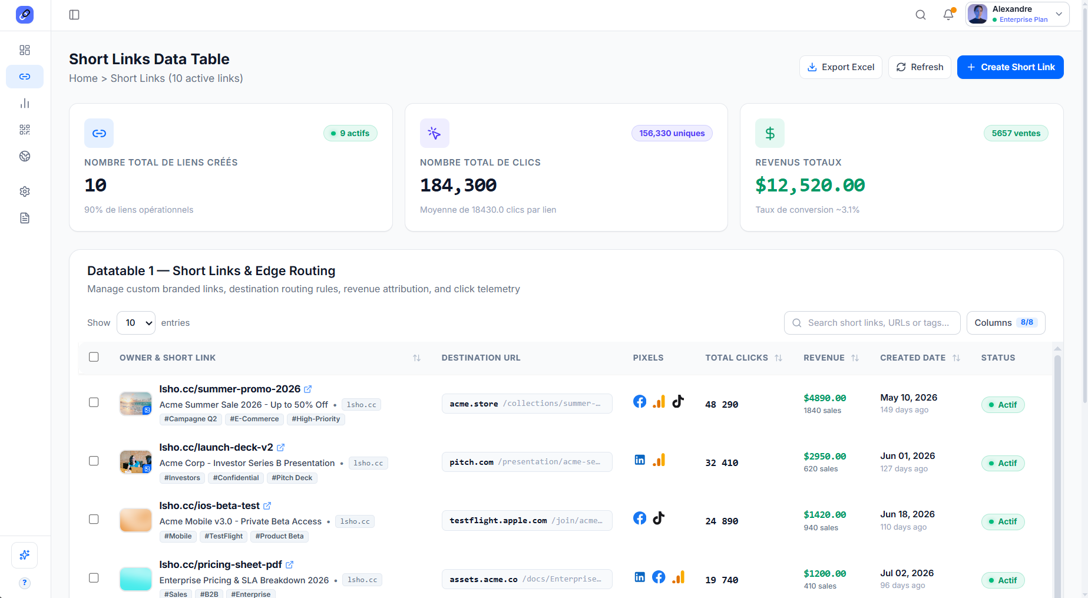Click the Export Excel button

click(x=841, y=67)
